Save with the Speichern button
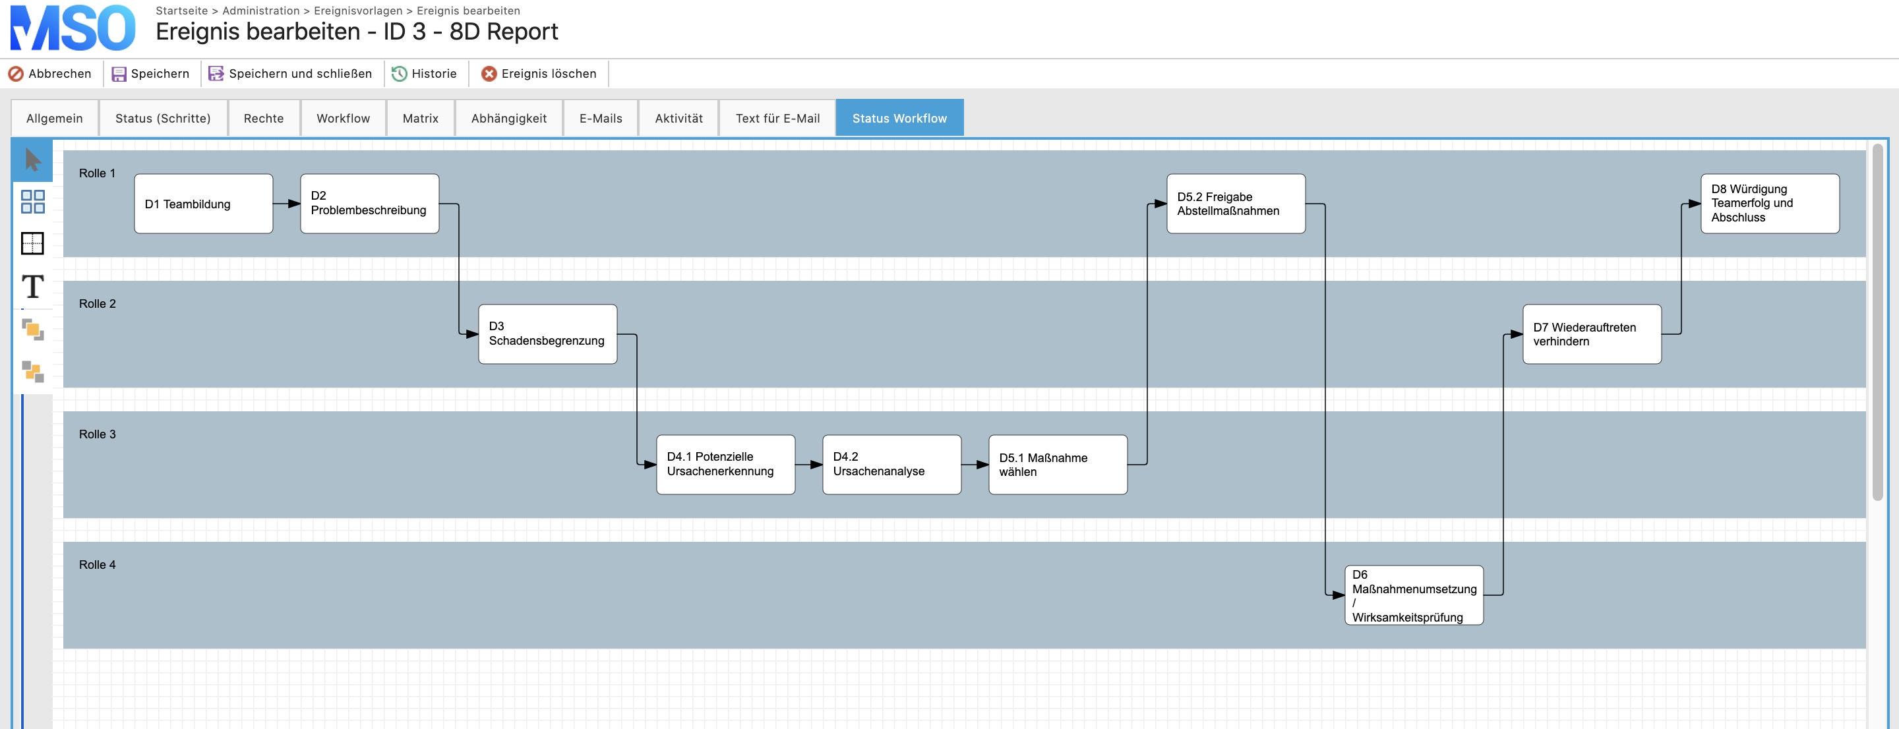1899x729 pixels. click(x=150, y=74)
